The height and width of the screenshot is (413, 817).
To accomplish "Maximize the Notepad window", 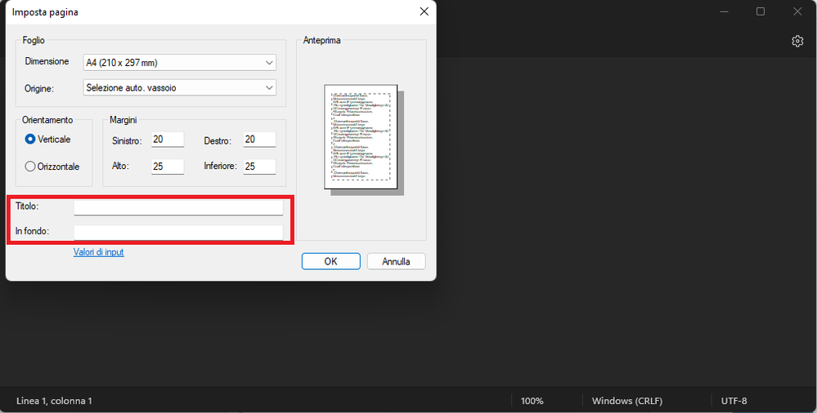I will click(x=761, y=11).
